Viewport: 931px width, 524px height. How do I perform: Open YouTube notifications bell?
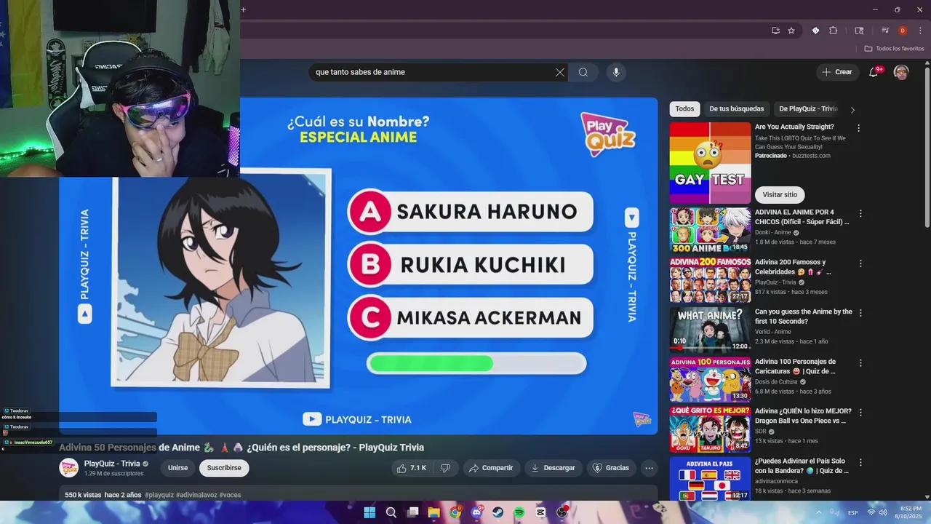tap(874, 72)
